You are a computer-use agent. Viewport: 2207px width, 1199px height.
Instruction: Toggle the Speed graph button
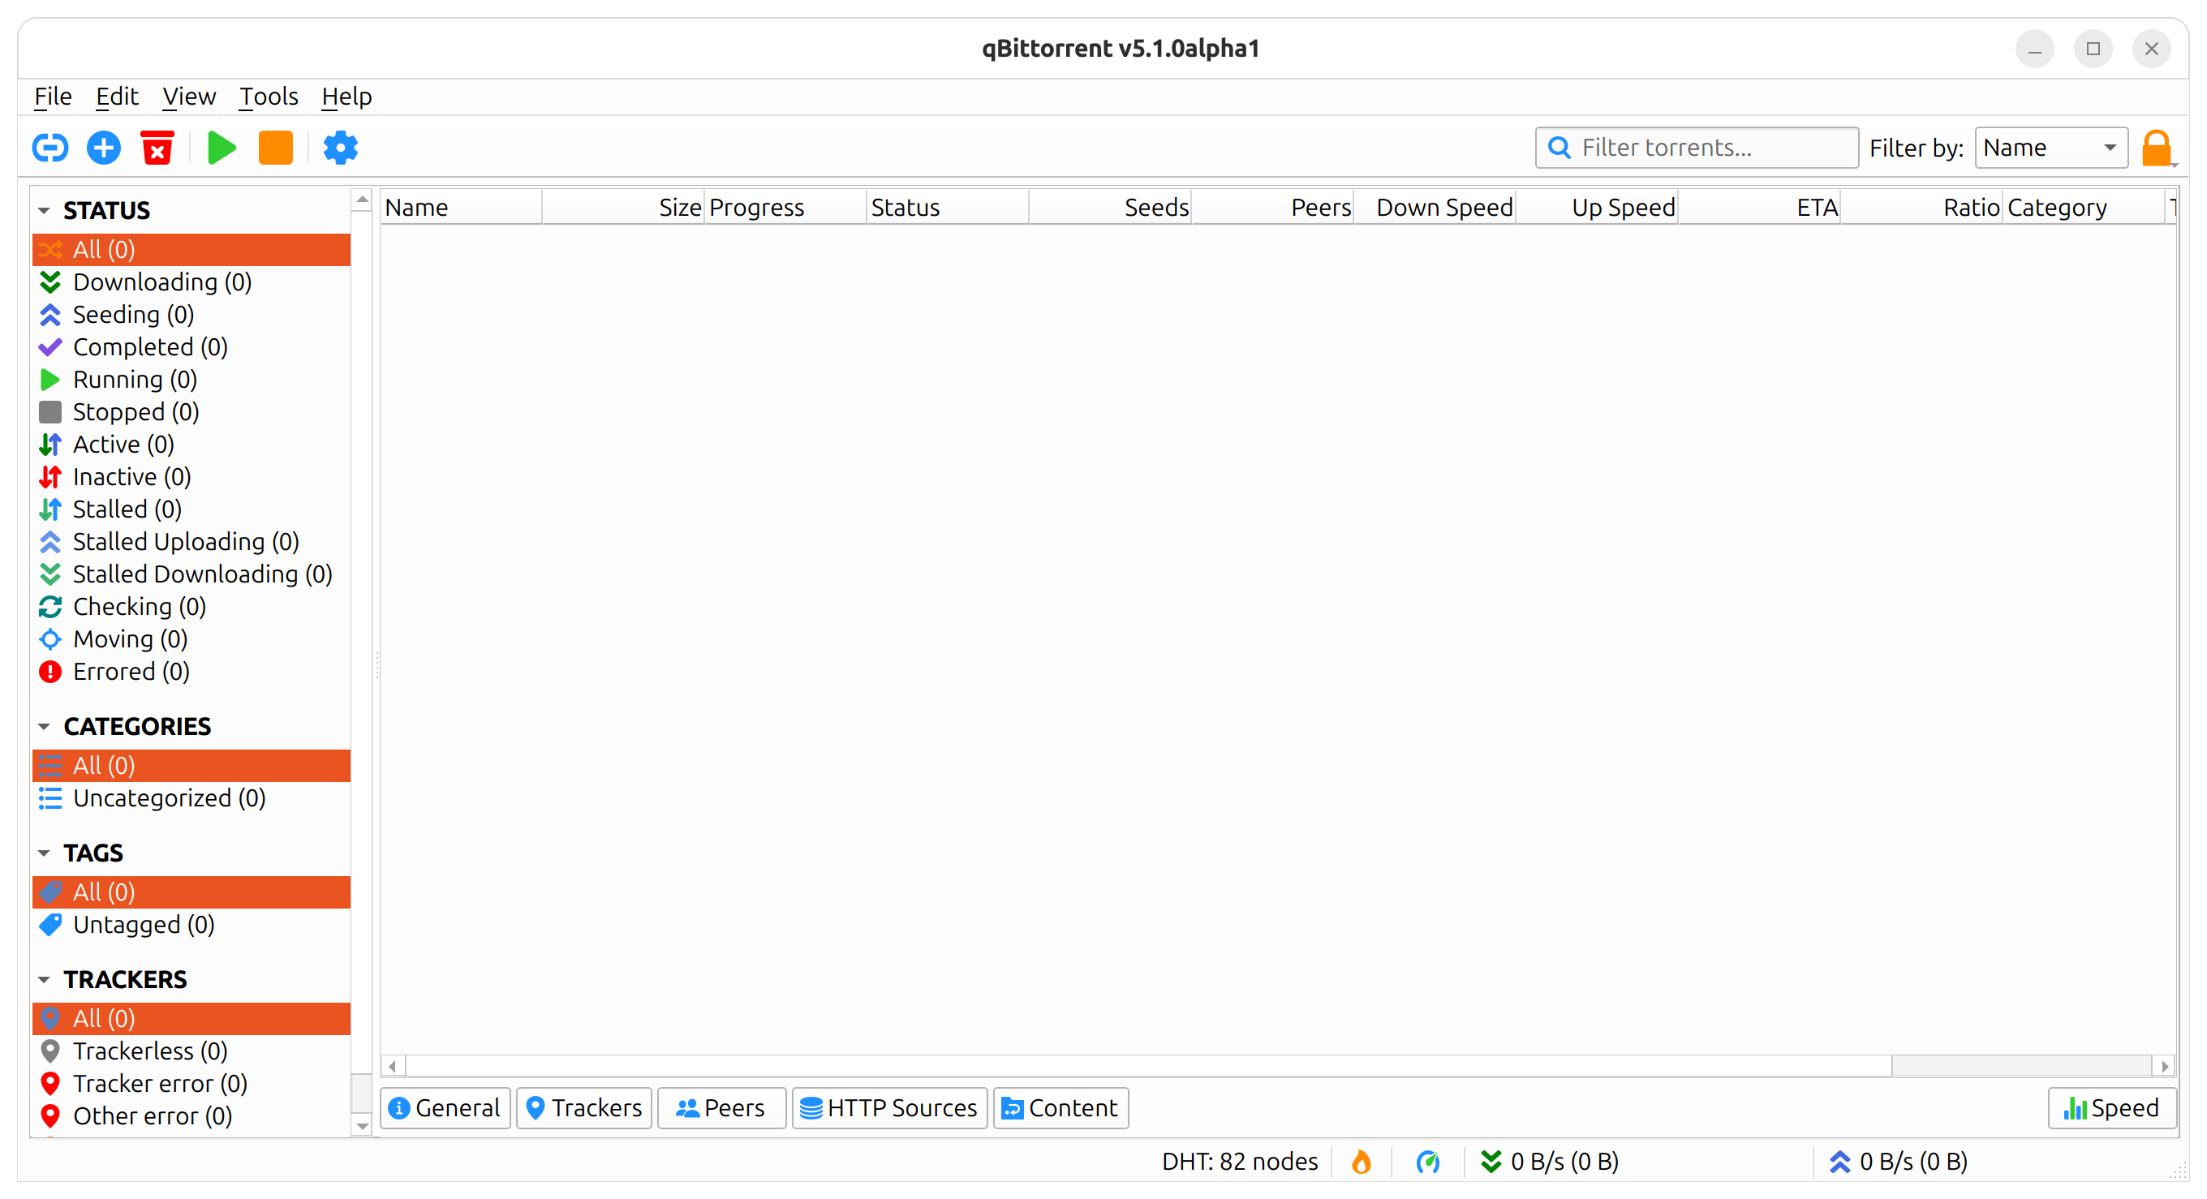pyautogui.click(x=2111, y=1107)
